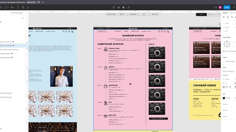Open the Pass through blend dropdown
236x132 pixels.
pyautogui.click(x=230, y=61)
